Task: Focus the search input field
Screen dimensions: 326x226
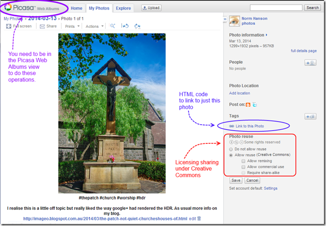Action: [x=276, y=8]
